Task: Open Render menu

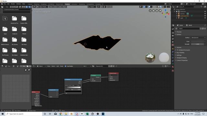Action: 13,4
